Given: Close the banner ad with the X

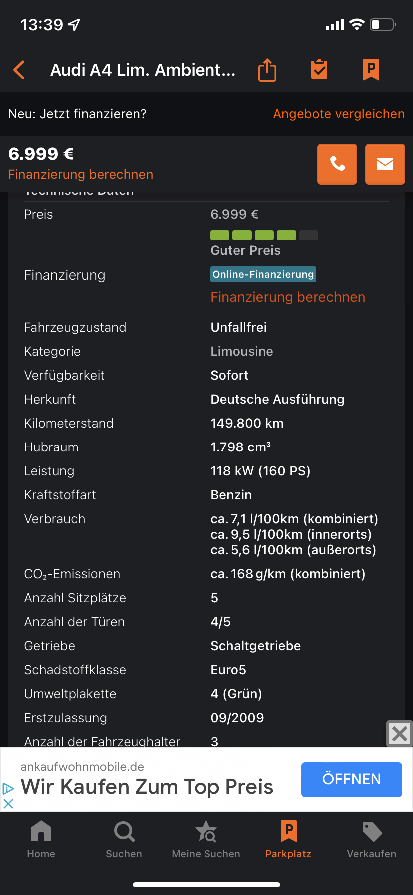Looking at the screenshot, I should pos(399,734).
